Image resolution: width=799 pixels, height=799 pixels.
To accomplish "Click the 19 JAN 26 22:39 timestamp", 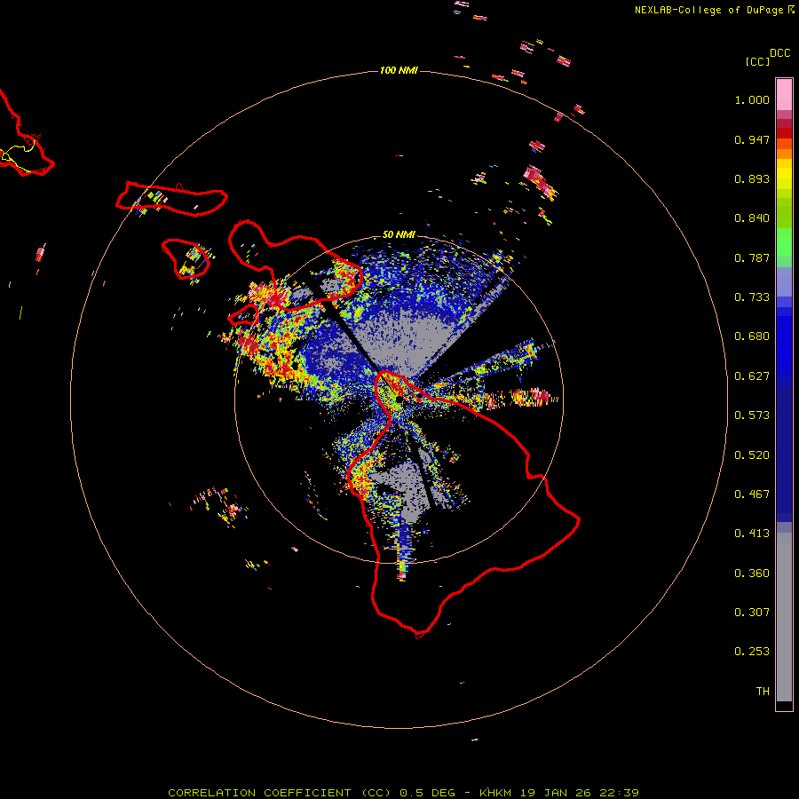I will pyautogui.click(x=580, y=793).
